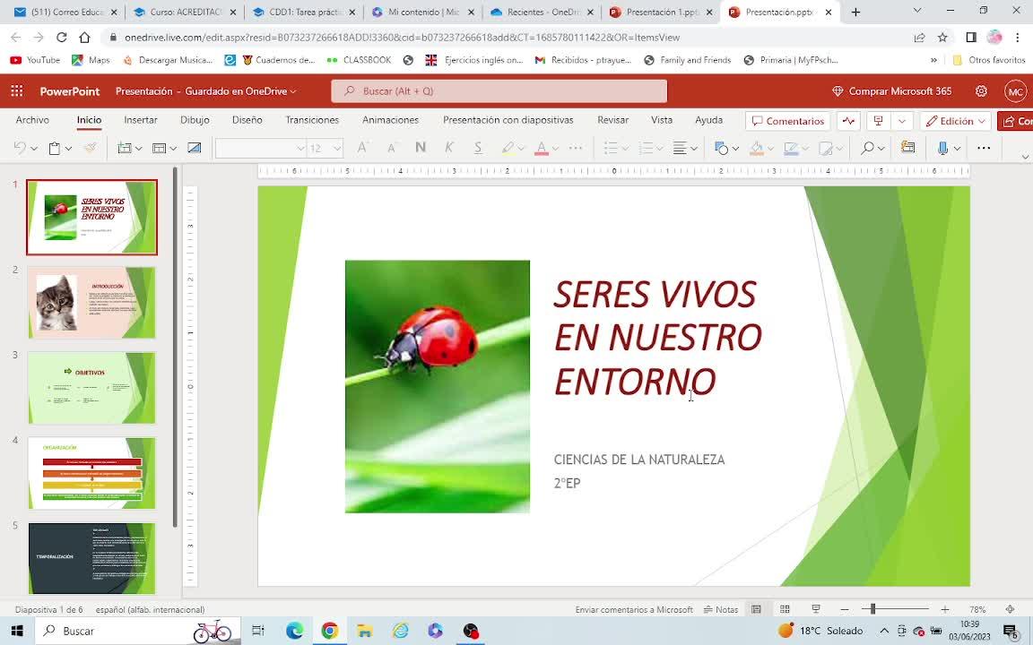Image resolution: width=1033 pixels, height=645 pixels.
Task: Fit slide to current window
Action: tap(1010, 609)
